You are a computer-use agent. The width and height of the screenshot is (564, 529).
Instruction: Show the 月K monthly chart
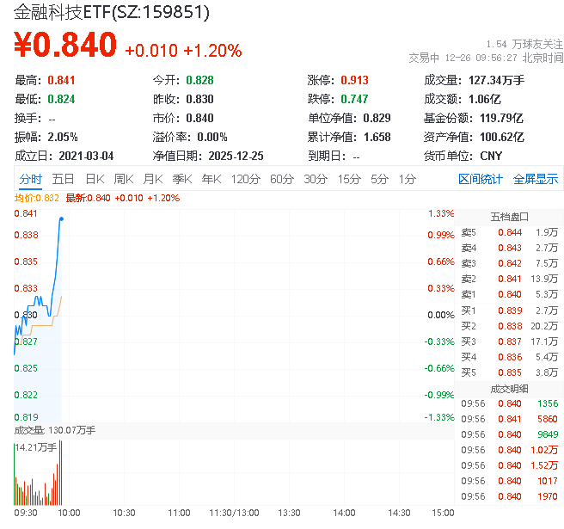click(x=153, y=179)
